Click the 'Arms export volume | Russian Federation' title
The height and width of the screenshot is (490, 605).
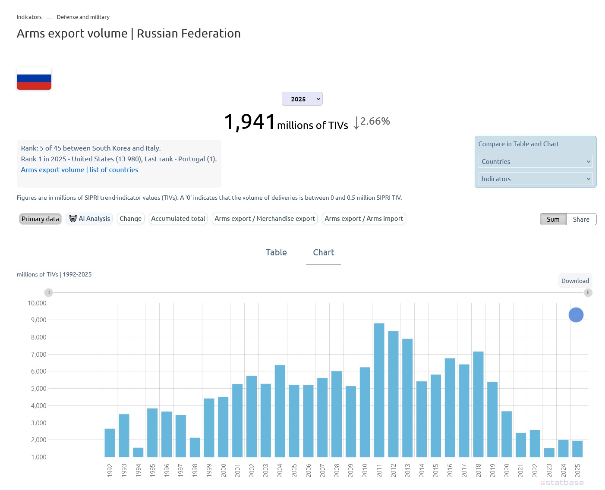point(129,33)
